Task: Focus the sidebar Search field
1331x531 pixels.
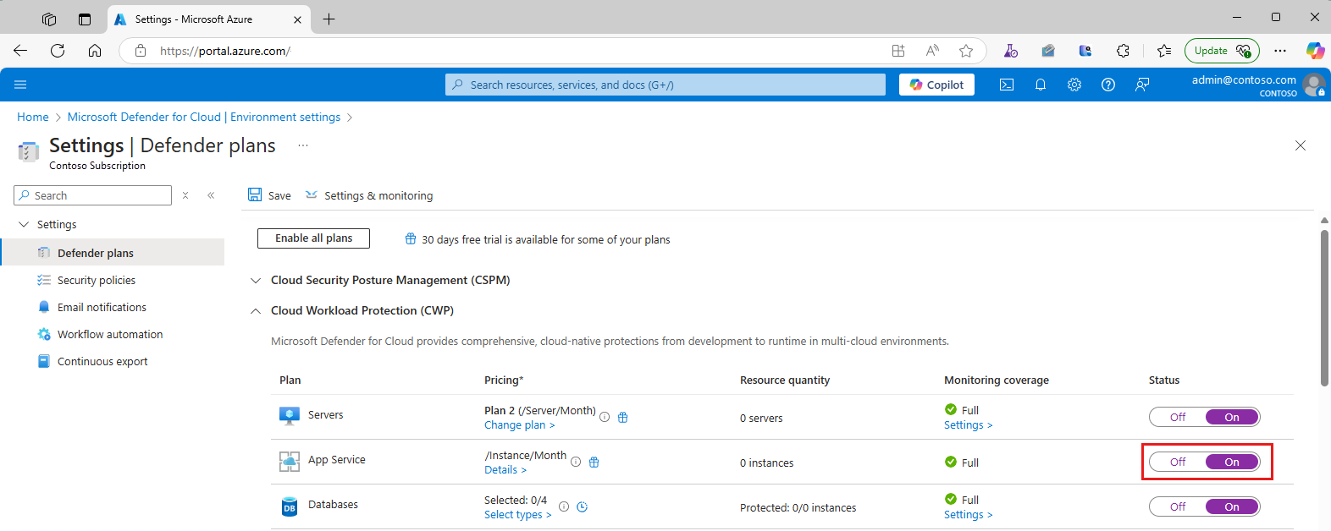Action: click(x=93, y=195)
